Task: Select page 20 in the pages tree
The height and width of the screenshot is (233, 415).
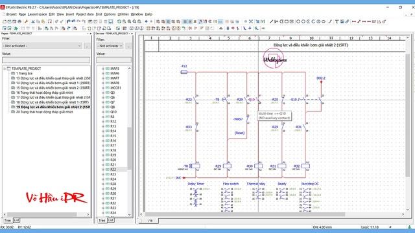Action: coord(45,112)
